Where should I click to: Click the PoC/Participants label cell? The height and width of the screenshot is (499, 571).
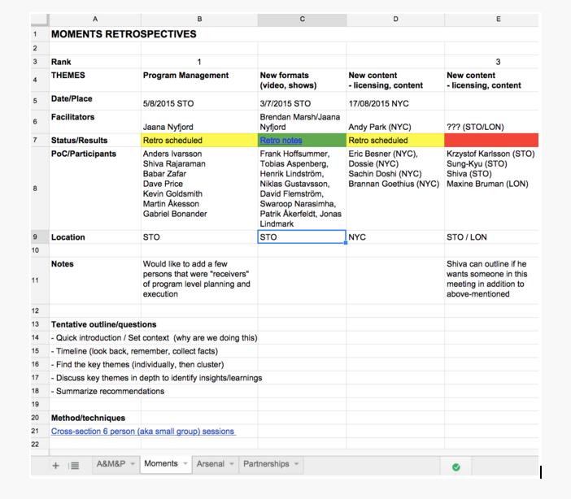point(95,189)
